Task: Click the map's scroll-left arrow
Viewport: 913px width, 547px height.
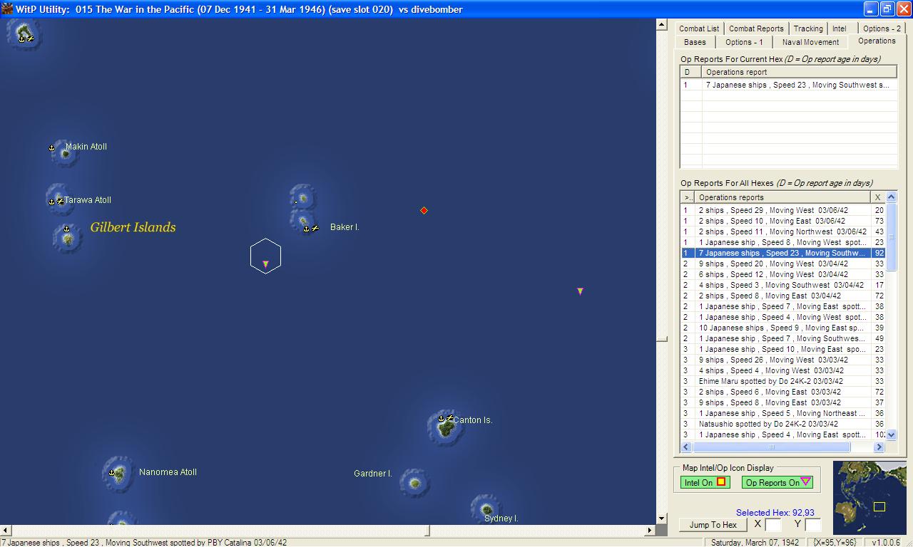Action: [x=5, y=530]
